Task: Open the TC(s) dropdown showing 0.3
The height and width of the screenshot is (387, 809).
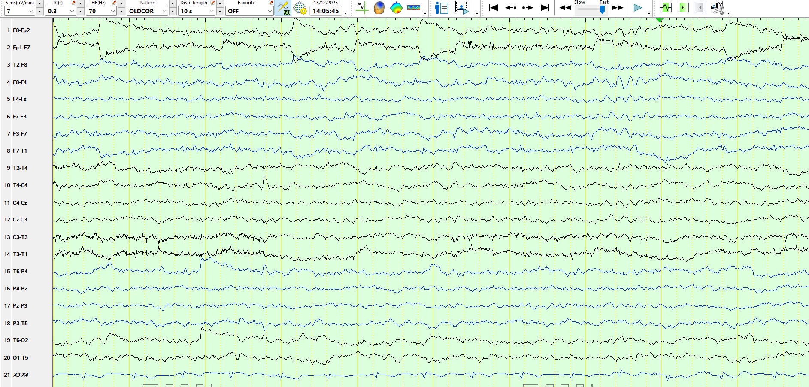Action: point(61,11)
